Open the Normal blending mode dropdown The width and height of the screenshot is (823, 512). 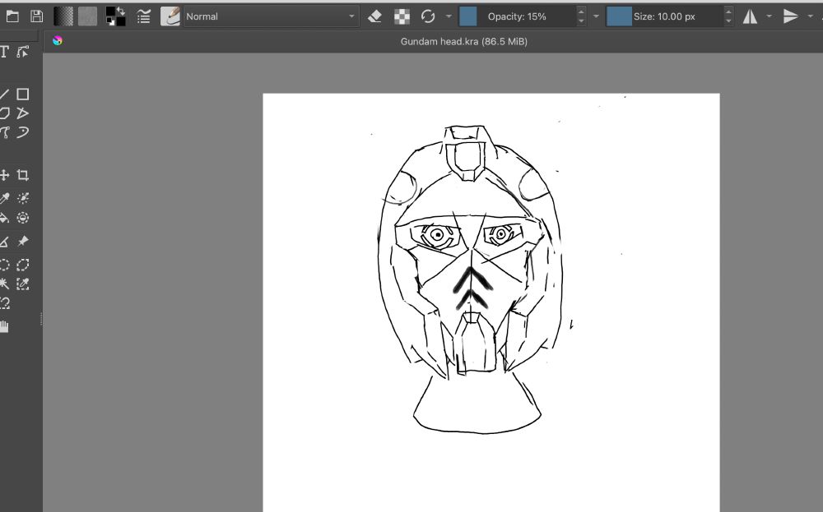point(271,16)
